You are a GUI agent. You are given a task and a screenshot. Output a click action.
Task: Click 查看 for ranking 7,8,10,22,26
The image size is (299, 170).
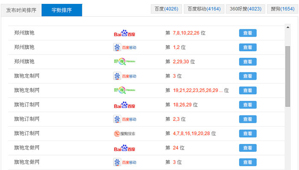248,33
